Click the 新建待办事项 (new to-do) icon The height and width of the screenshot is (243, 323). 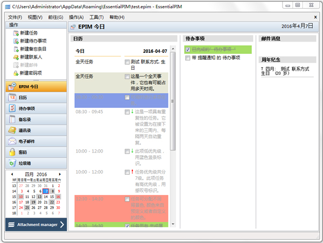pos(15,41)
